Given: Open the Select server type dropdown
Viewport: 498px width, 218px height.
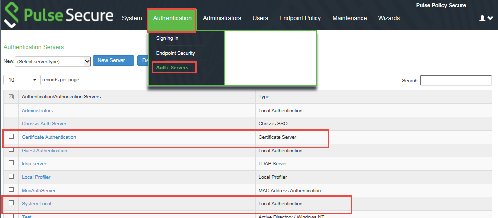Looking at the screenshot, I should [x=53, y=62].
